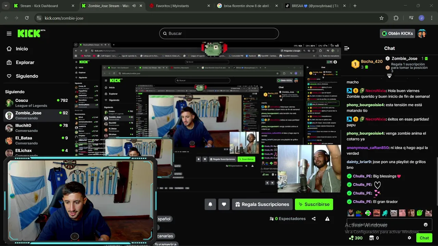438x246 pixels.
Task: Reload the page
Action: pos(27,18)
